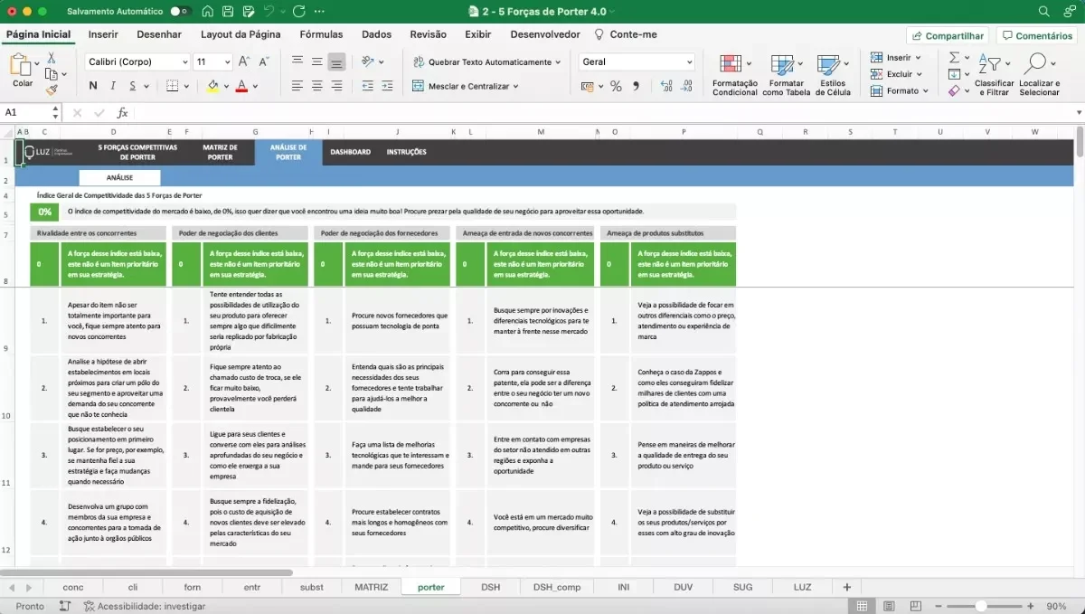Expand the Mesclar e Centralizar dropdown arrow
The image size is (1085, 614).
click(x=515, y=87)
